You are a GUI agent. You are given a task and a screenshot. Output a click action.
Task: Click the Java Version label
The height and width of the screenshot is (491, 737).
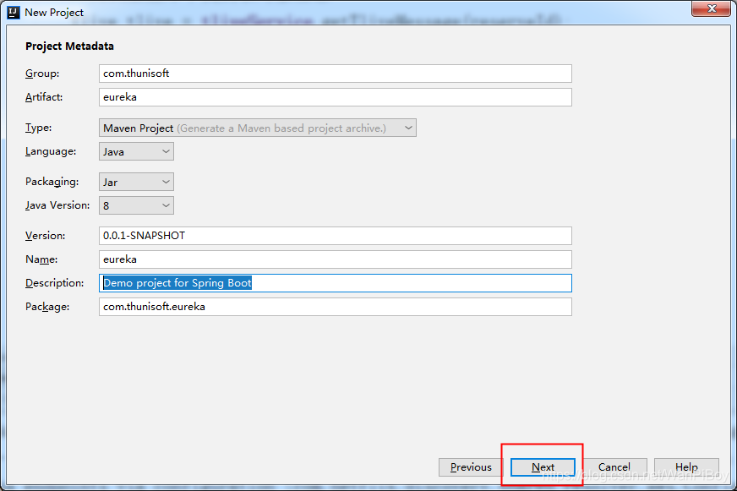tap(57, 205)
